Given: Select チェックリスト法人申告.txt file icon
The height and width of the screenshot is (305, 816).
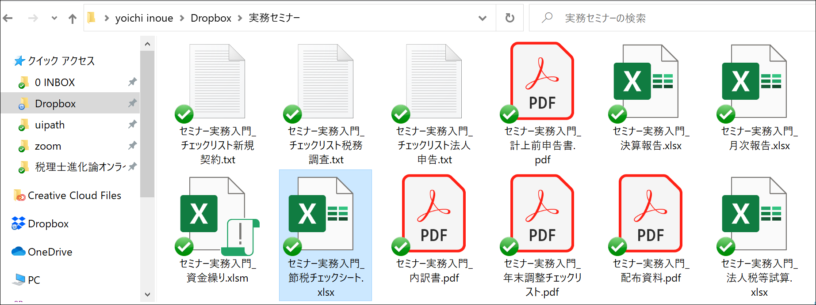Looking at the screenshot, I should pyautogui.click(x=433, y=81).
